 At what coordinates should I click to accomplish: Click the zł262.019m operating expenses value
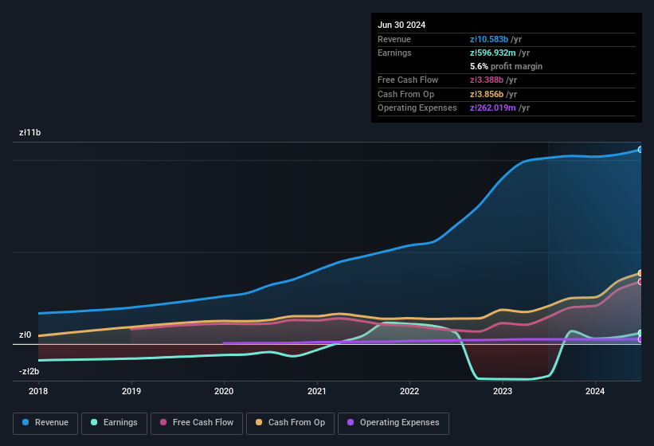(x=492, y=108)
